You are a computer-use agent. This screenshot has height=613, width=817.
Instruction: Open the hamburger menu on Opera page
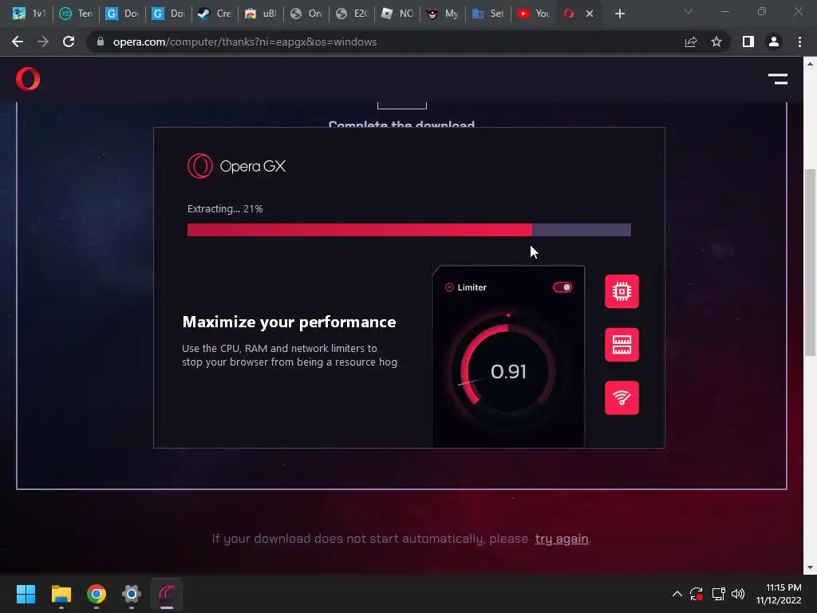[777, 79]
